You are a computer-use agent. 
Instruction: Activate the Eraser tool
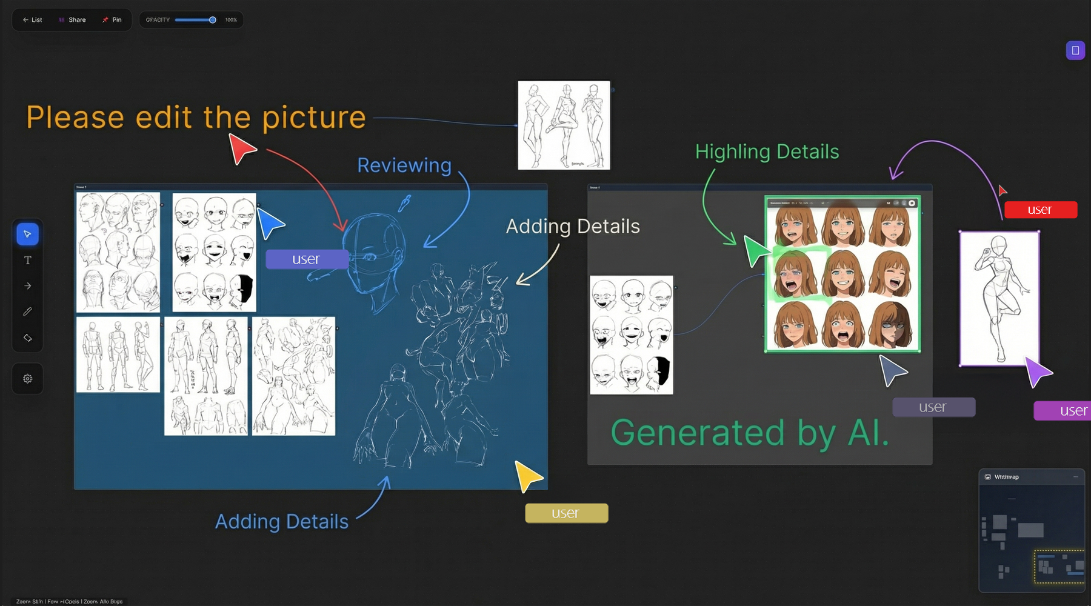[x=27, y=338]
